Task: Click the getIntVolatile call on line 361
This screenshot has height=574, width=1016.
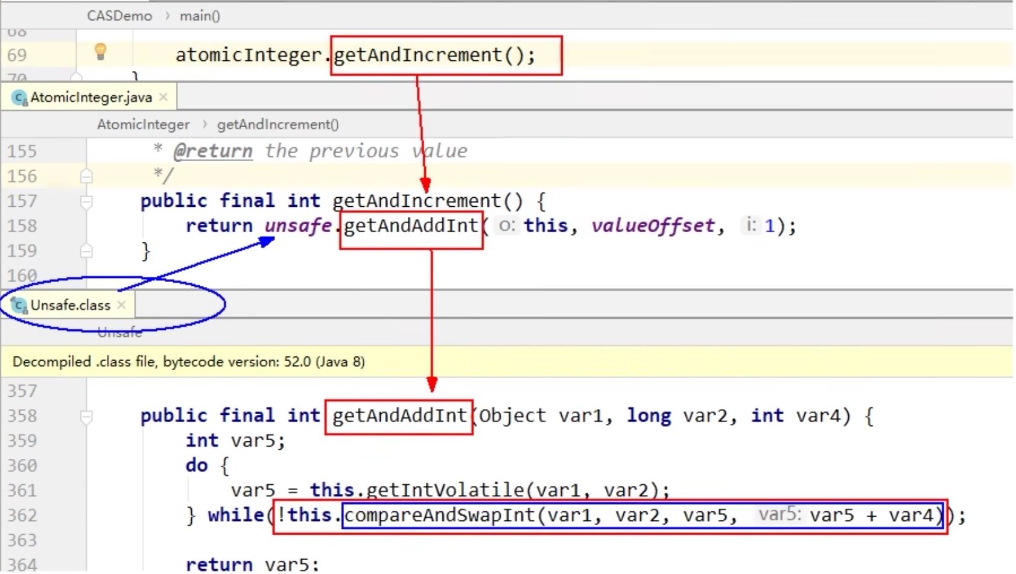Action: [x=445, y=490]
